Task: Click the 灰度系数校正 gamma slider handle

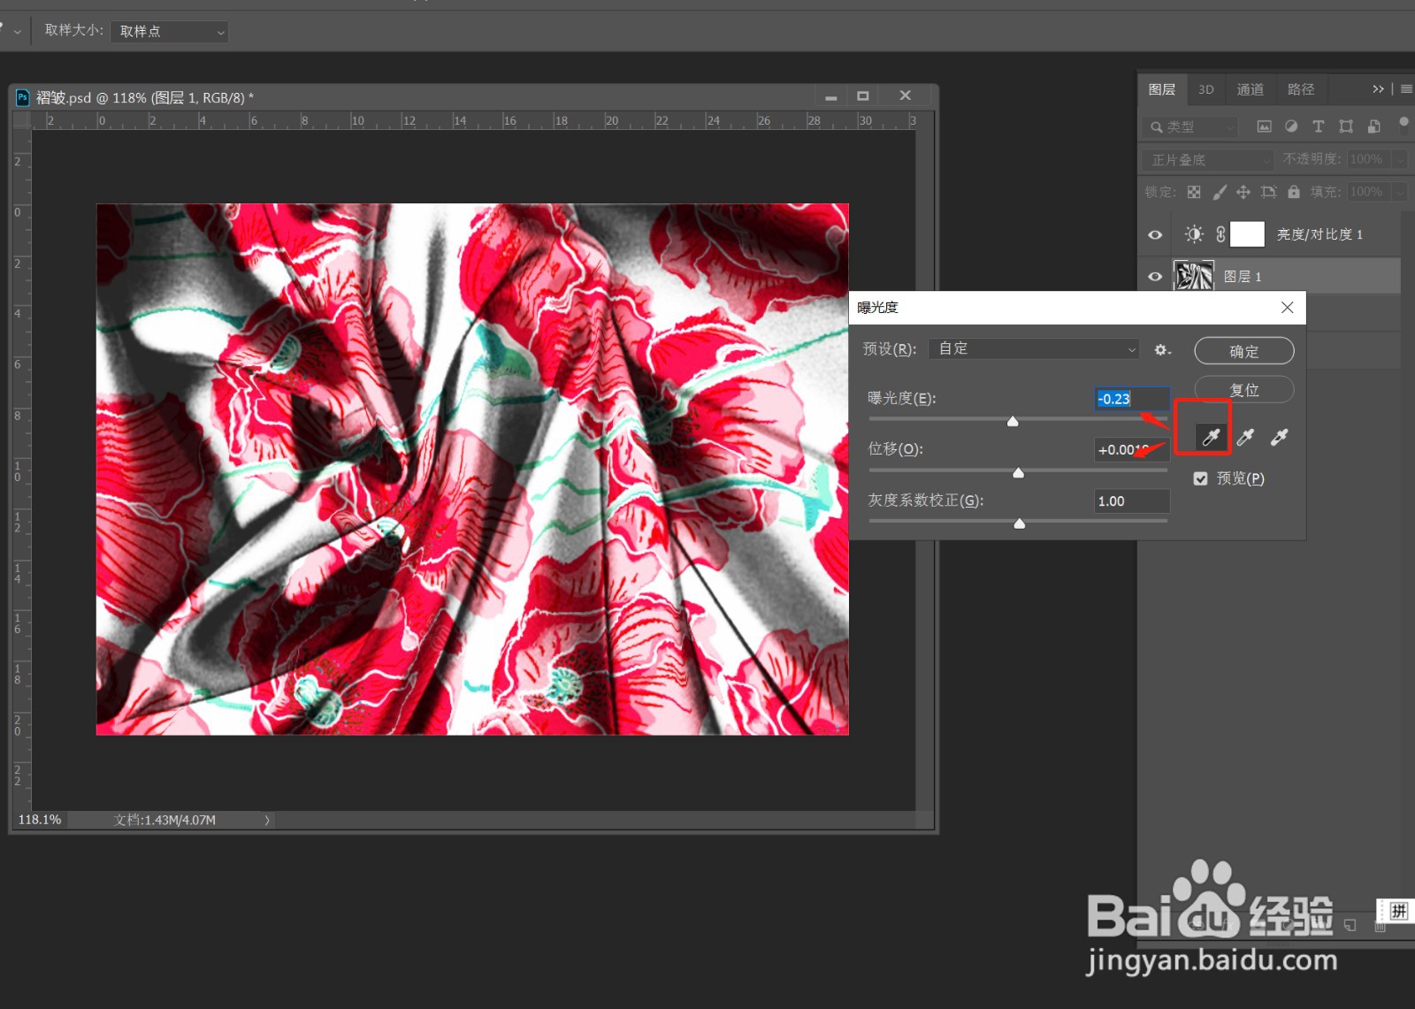Action: coord(1019,524)
